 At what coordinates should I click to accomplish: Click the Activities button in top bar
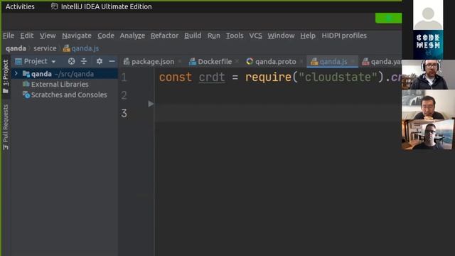pos(20,6)
